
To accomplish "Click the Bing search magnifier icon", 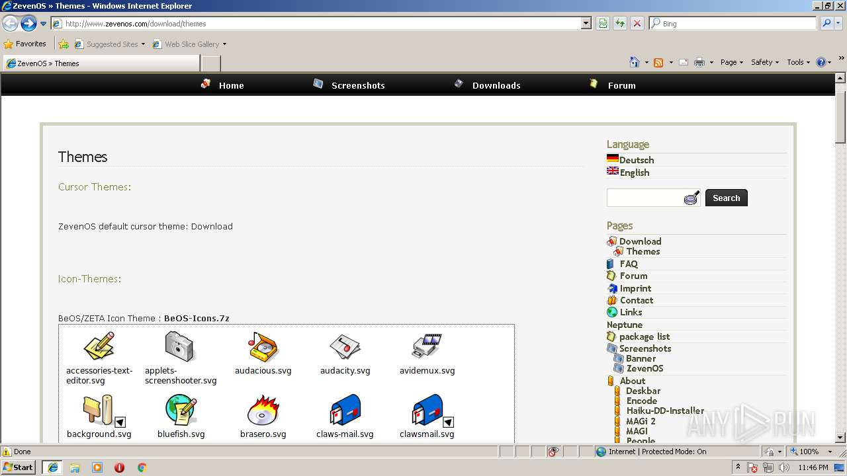I will 826,24.
